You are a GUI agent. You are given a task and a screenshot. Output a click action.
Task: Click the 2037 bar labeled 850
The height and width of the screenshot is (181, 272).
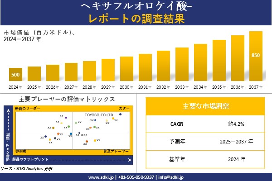point(256,56)
